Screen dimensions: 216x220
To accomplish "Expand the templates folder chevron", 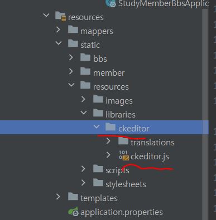I will point(58,197).
